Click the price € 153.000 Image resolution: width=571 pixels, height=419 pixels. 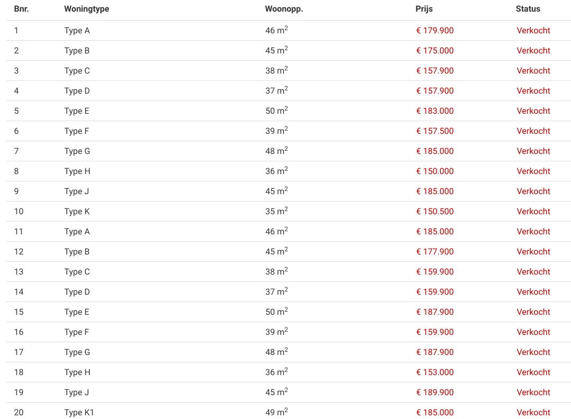435,372
